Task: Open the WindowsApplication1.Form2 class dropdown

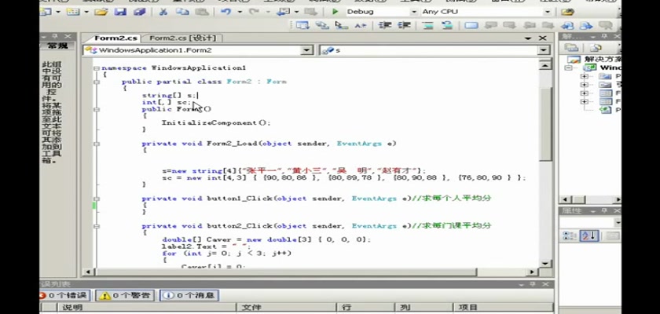Action: tap(307, 50)
